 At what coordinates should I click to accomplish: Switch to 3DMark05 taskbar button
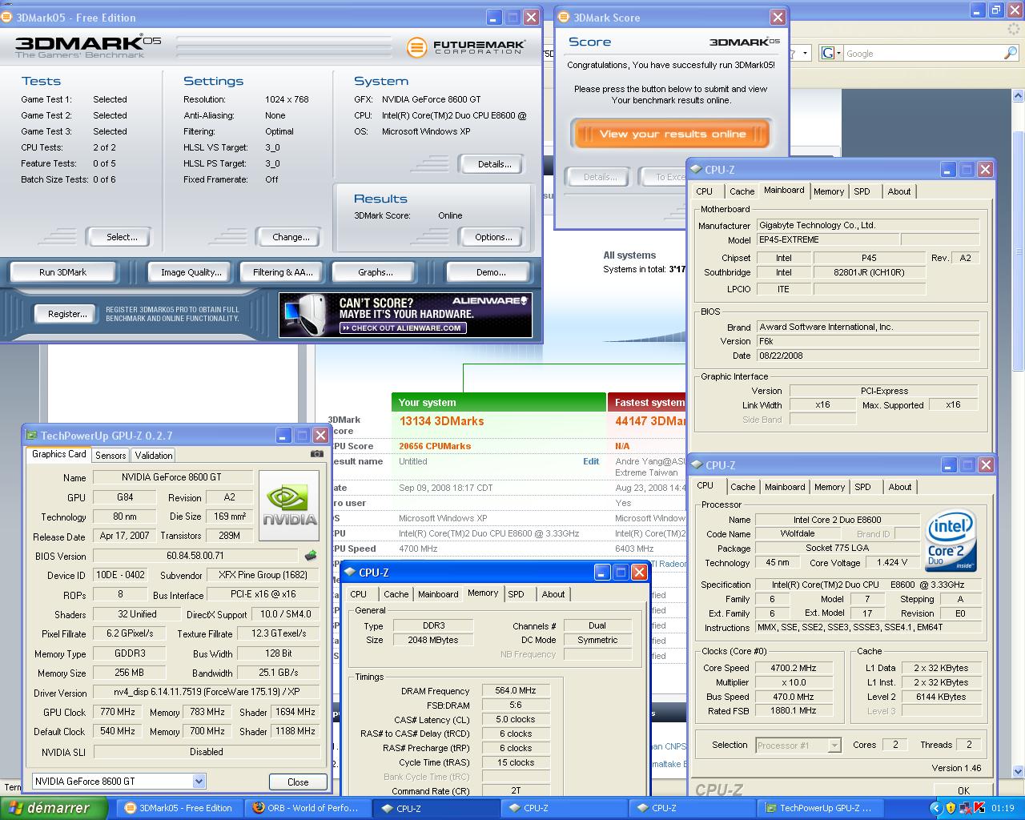(178, 808)
